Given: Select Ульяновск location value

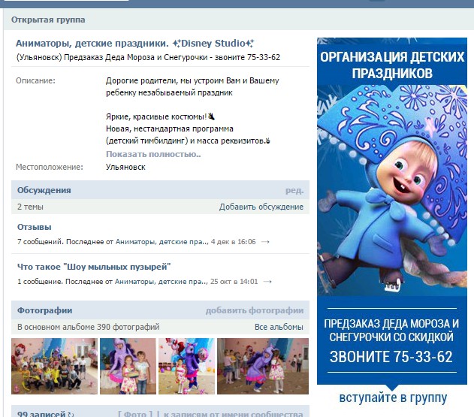Looking at the screenshot, I should coord(125,168).
